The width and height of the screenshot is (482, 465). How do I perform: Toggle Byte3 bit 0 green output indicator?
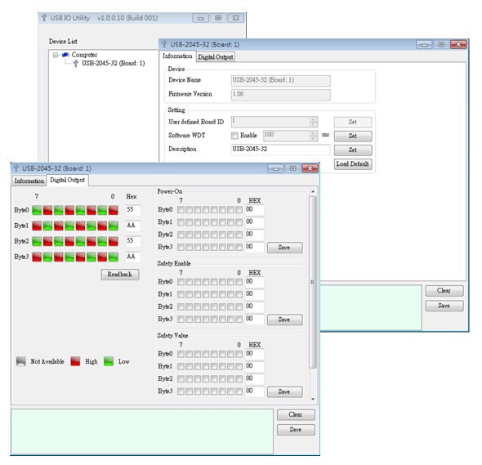113,257
